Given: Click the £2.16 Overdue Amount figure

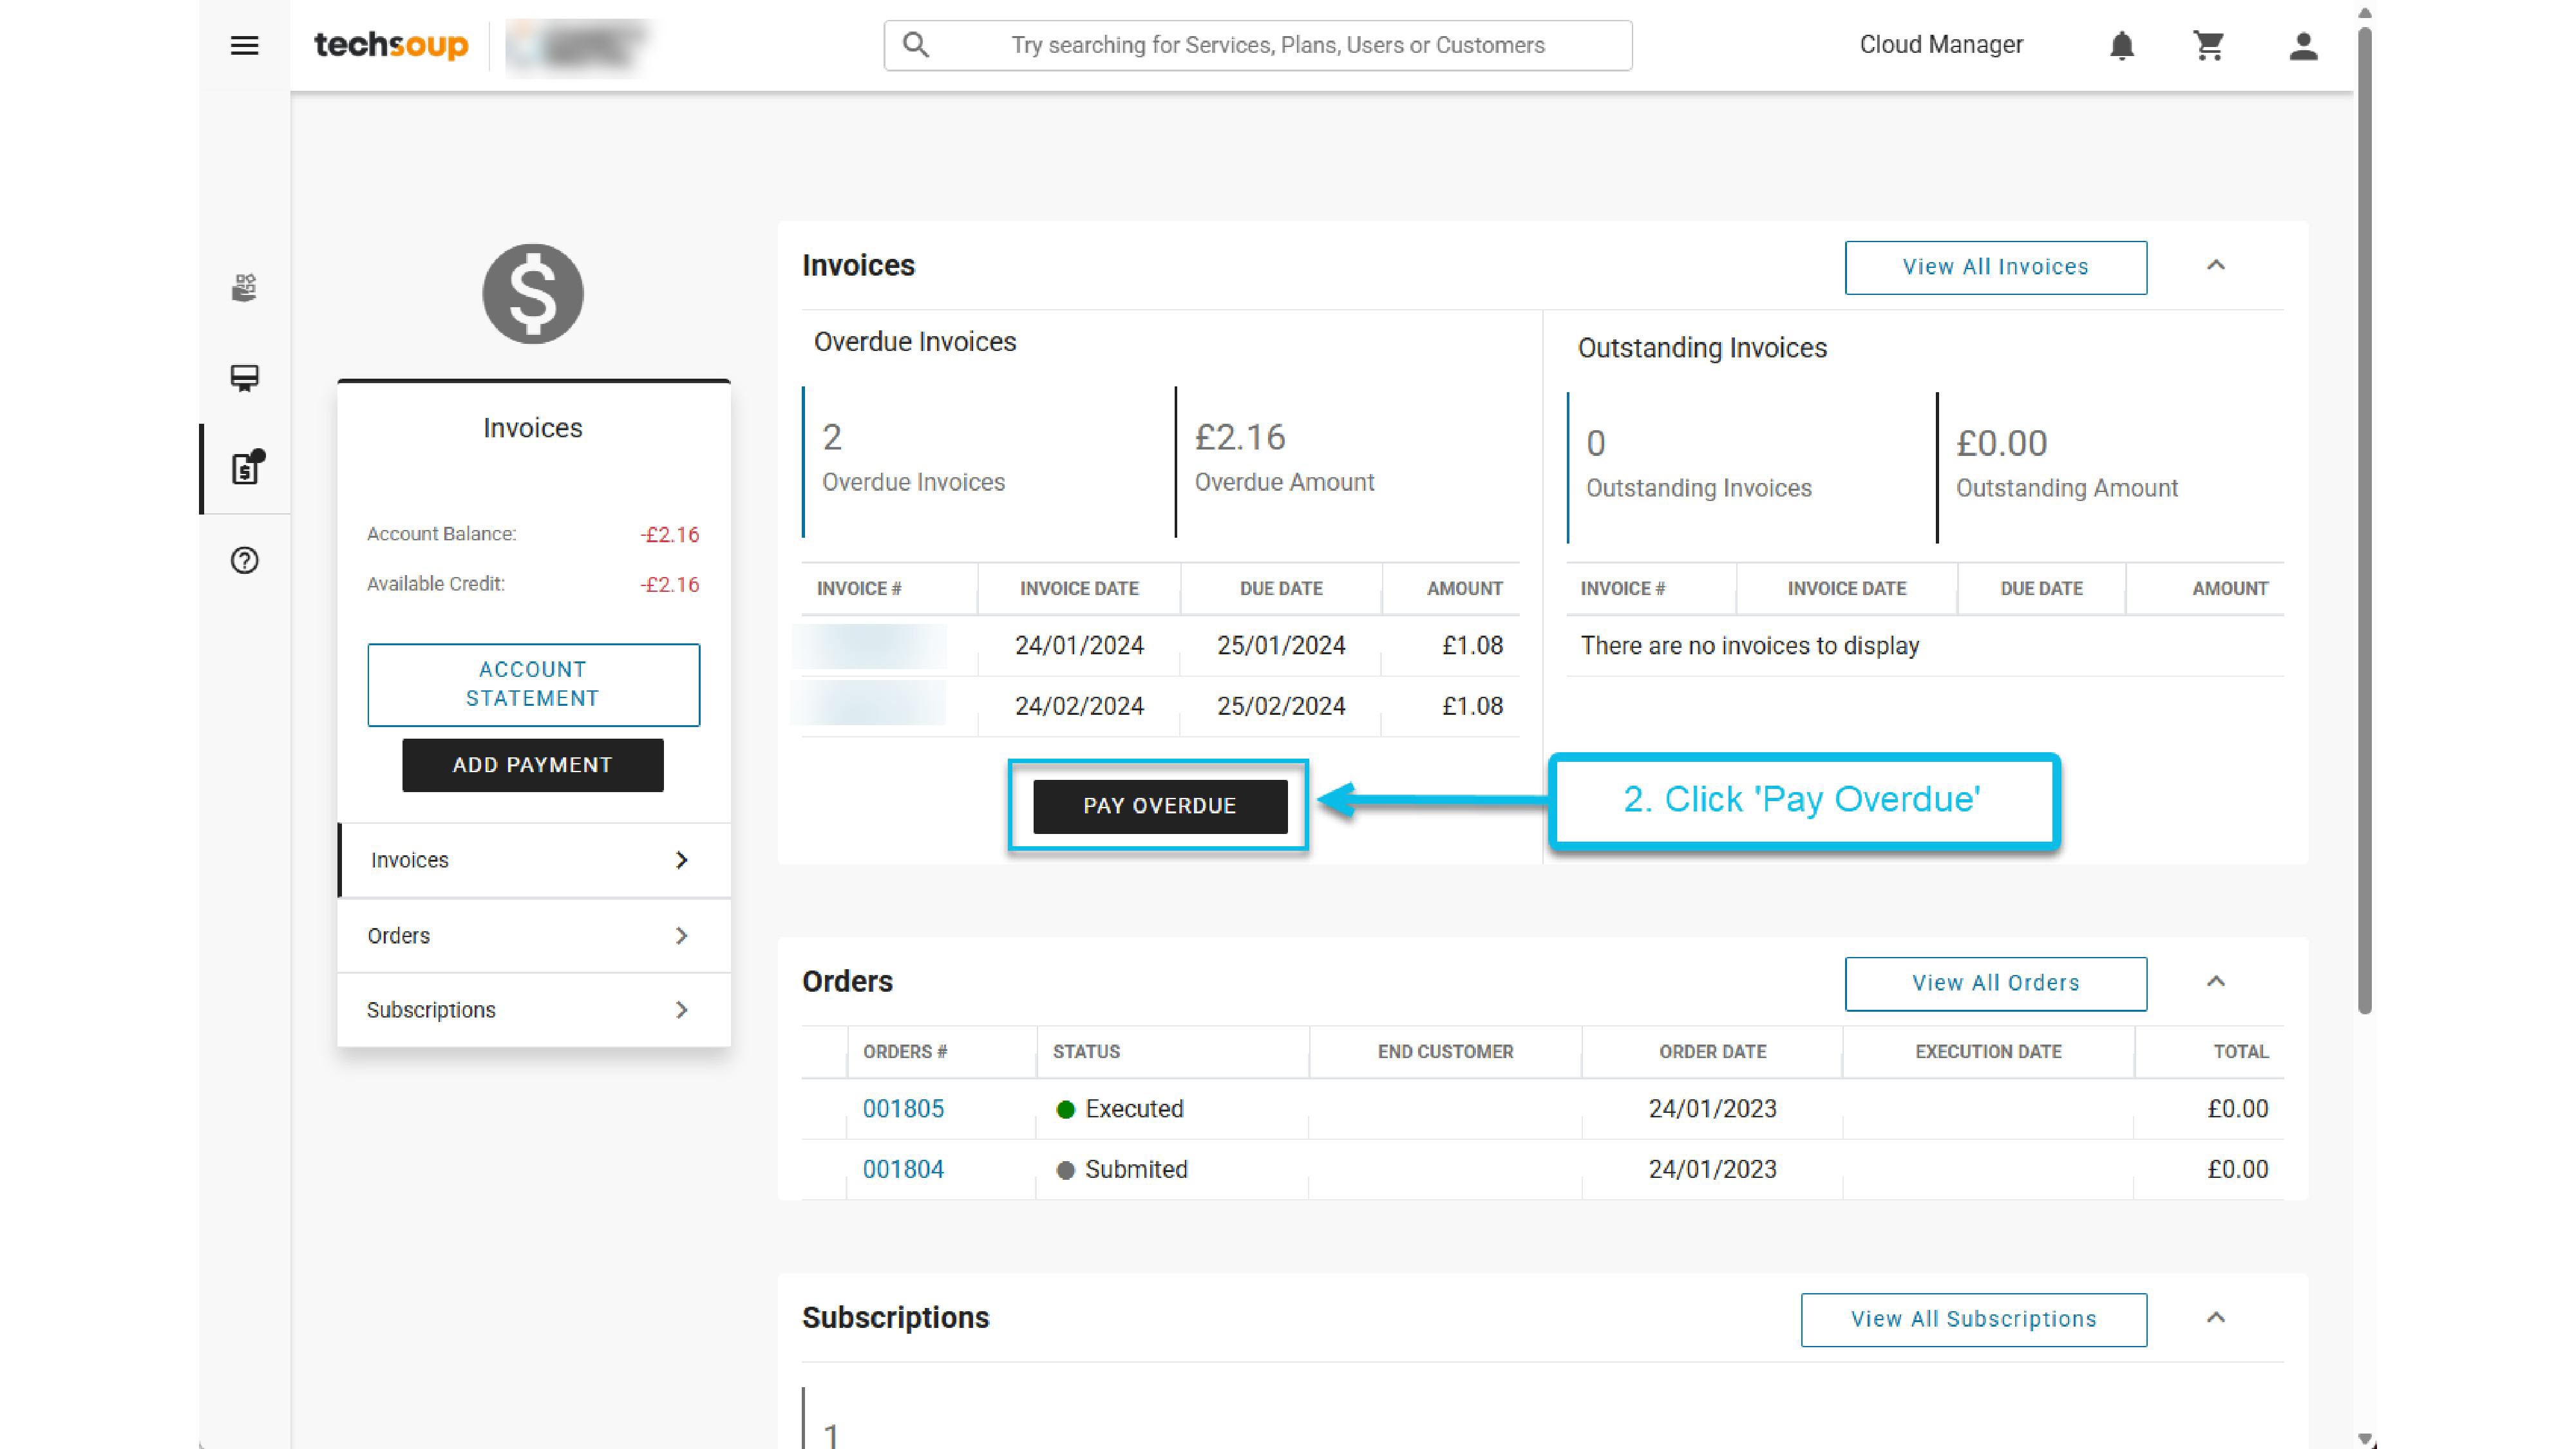Looking at the screenshot, I should pos(1240,438).
